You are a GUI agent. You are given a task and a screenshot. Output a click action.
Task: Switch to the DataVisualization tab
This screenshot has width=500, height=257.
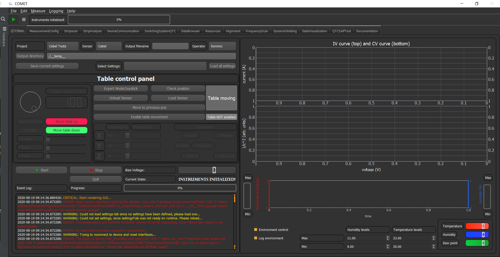pos(314,31)
